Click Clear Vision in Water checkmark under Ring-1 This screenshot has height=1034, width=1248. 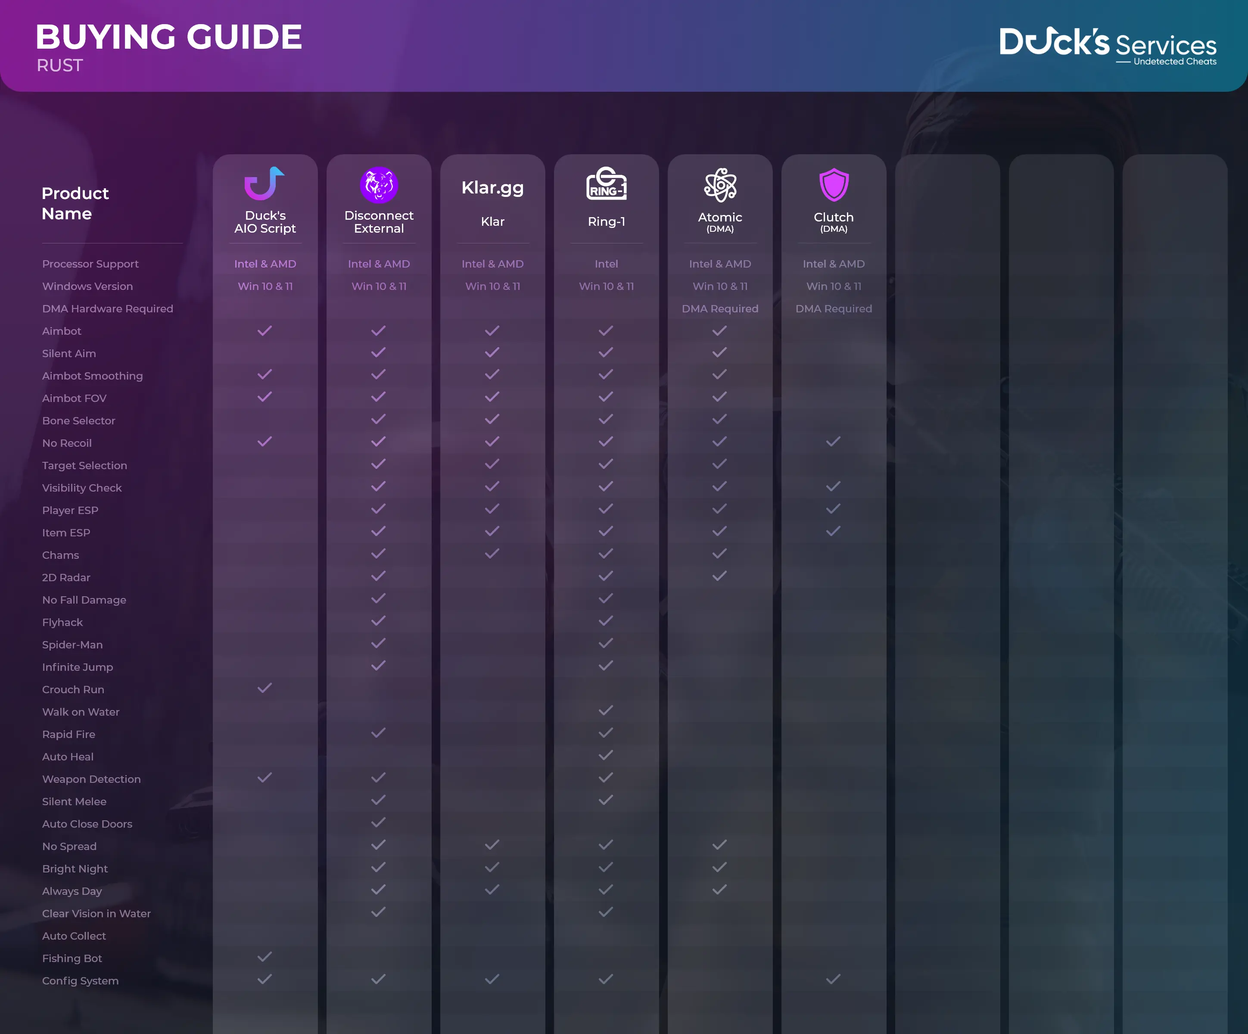pos(606,912)
